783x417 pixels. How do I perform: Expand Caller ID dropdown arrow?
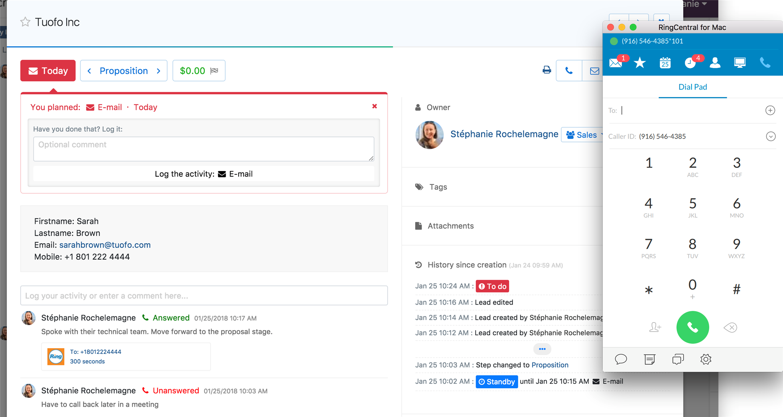770,137
